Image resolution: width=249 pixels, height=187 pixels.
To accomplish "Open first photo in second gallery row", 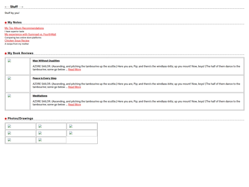I will (x=9, y=133).
